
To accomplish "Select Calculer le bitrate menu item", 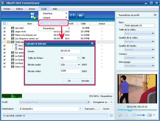I will click(53, 23).
